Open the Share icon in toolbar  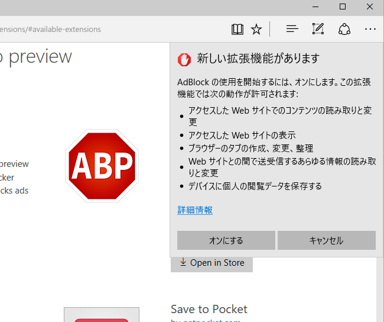click(344, 29)
